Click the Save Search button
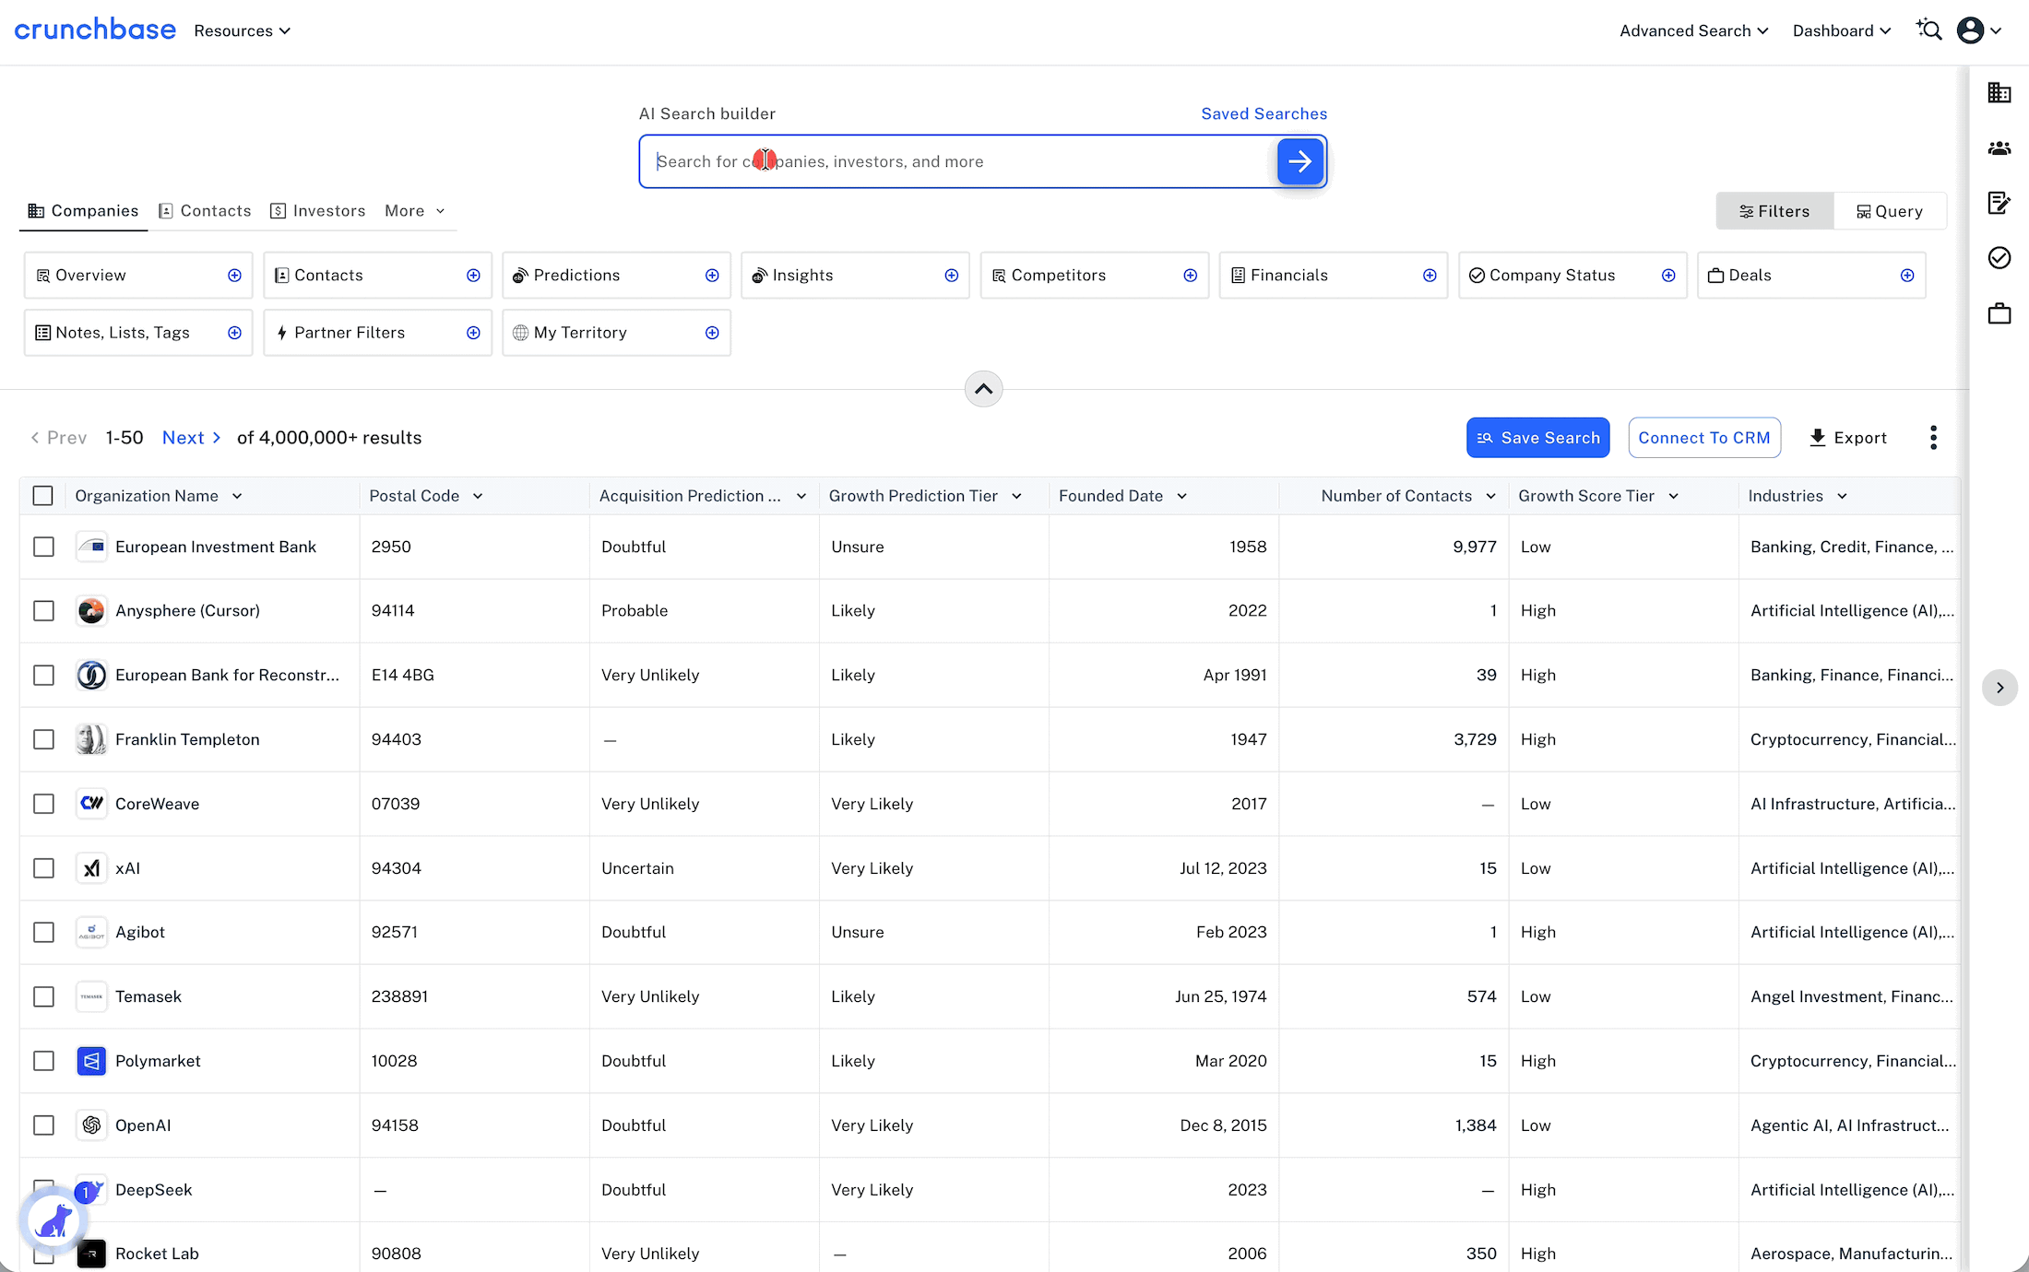Viewport: 2029px width, 1272px height. tap(1538, 438)
